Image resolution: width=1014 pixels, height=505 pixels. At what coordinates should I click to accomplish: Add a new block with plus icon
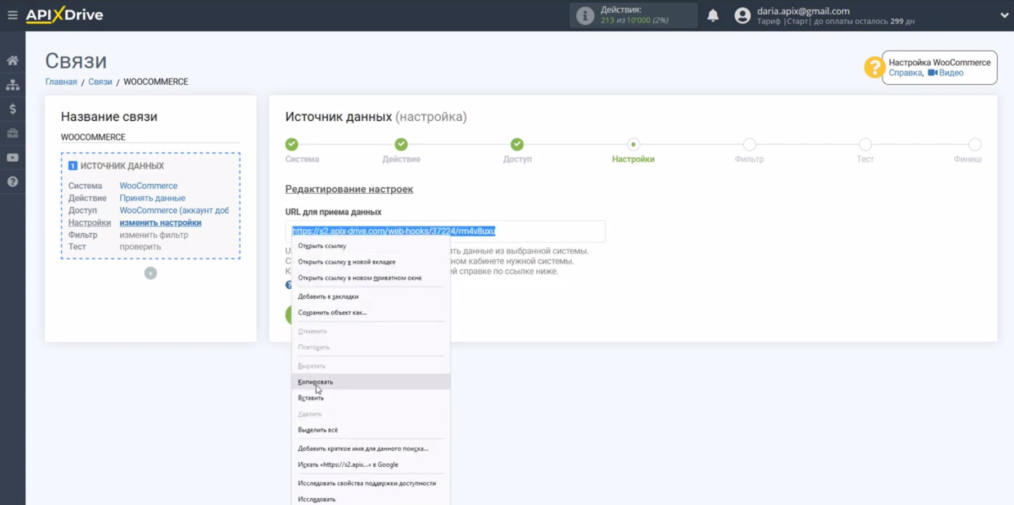pyautogui.click(x=150, y=273)
